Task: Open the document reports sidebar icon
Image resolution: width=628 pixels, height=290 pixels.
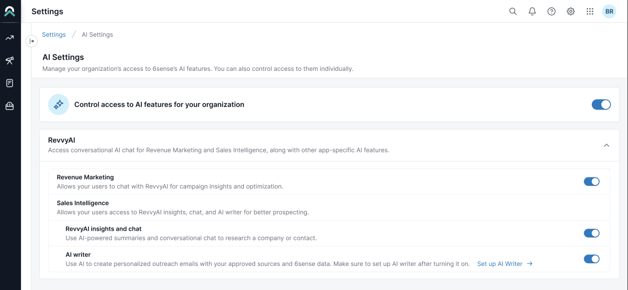Action: click(x=10, y=83)
